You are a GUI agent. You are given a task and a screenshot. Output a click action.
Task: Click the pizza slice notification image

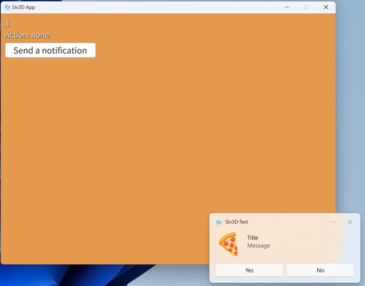pos(229,244)
